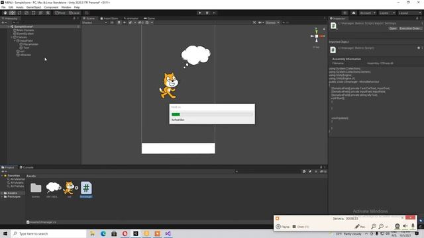Collapse the InputField object in Hierarchy
Screen dimensions: 424x238
coord(15,41)
